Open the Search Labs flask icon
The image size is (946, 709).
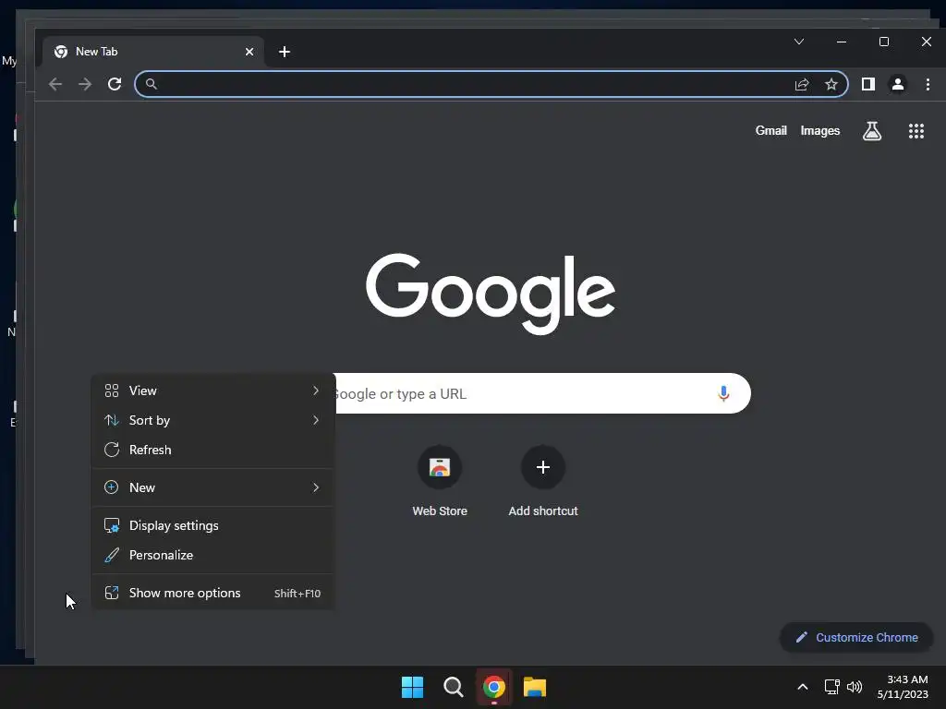(x=872, y=131)
